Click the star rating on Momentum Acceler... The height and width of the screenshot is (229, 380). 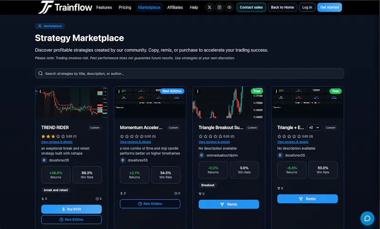click(132, 136)
